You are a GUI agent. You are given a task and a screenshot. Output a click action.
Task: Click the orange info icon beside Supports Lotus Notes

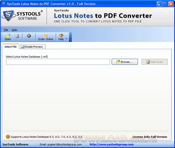[x=8, y=137]
